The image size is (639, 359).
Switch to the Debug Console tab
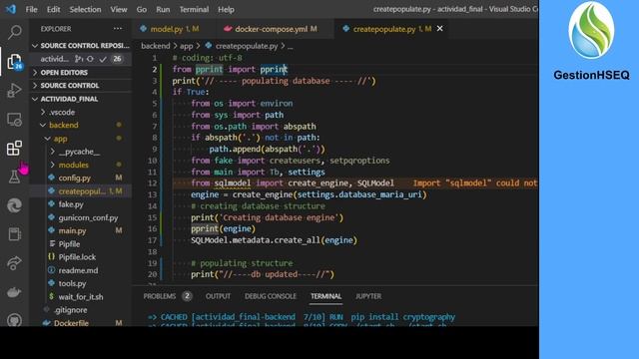pos(271,296)
